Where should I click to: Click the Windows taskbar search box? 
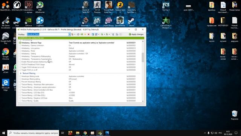tap(33, 133)
